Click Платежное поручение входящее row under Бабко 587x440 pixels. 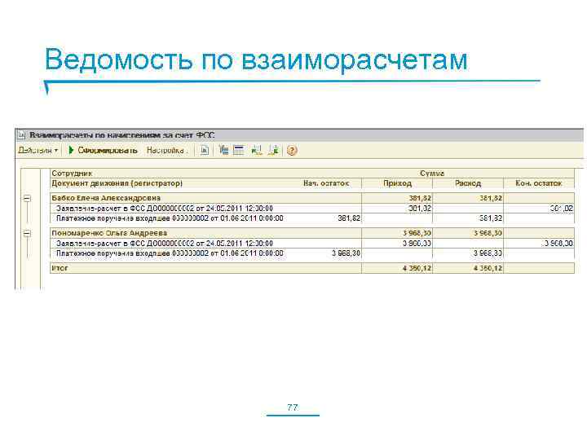coord(312,218)
